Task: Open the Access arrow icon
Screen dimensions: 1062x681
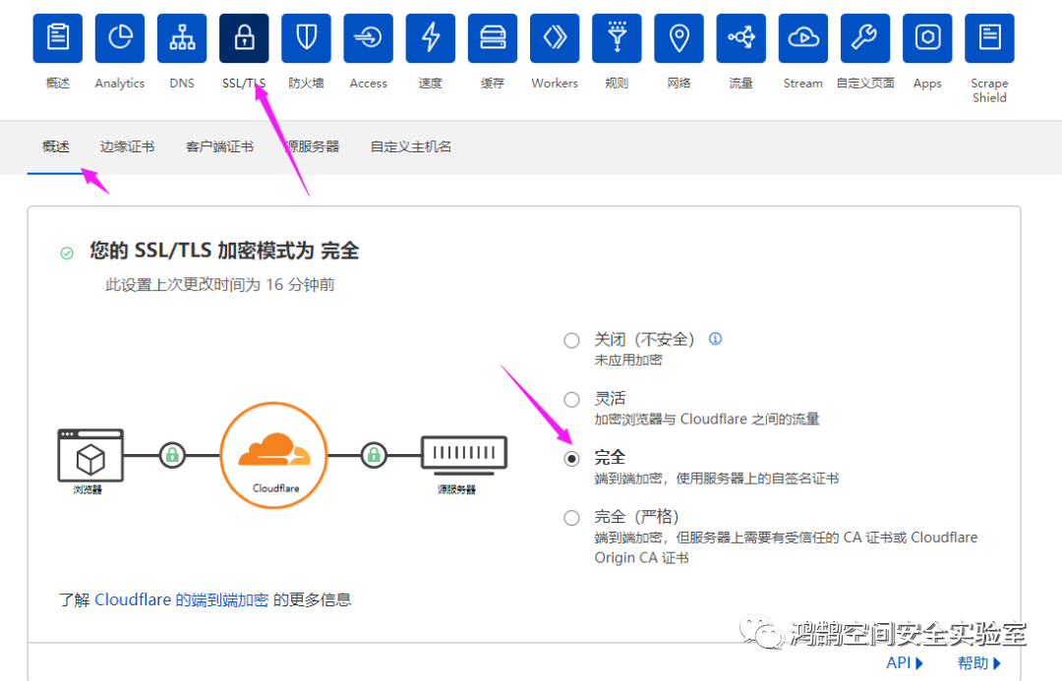Action: coord(369,38)
